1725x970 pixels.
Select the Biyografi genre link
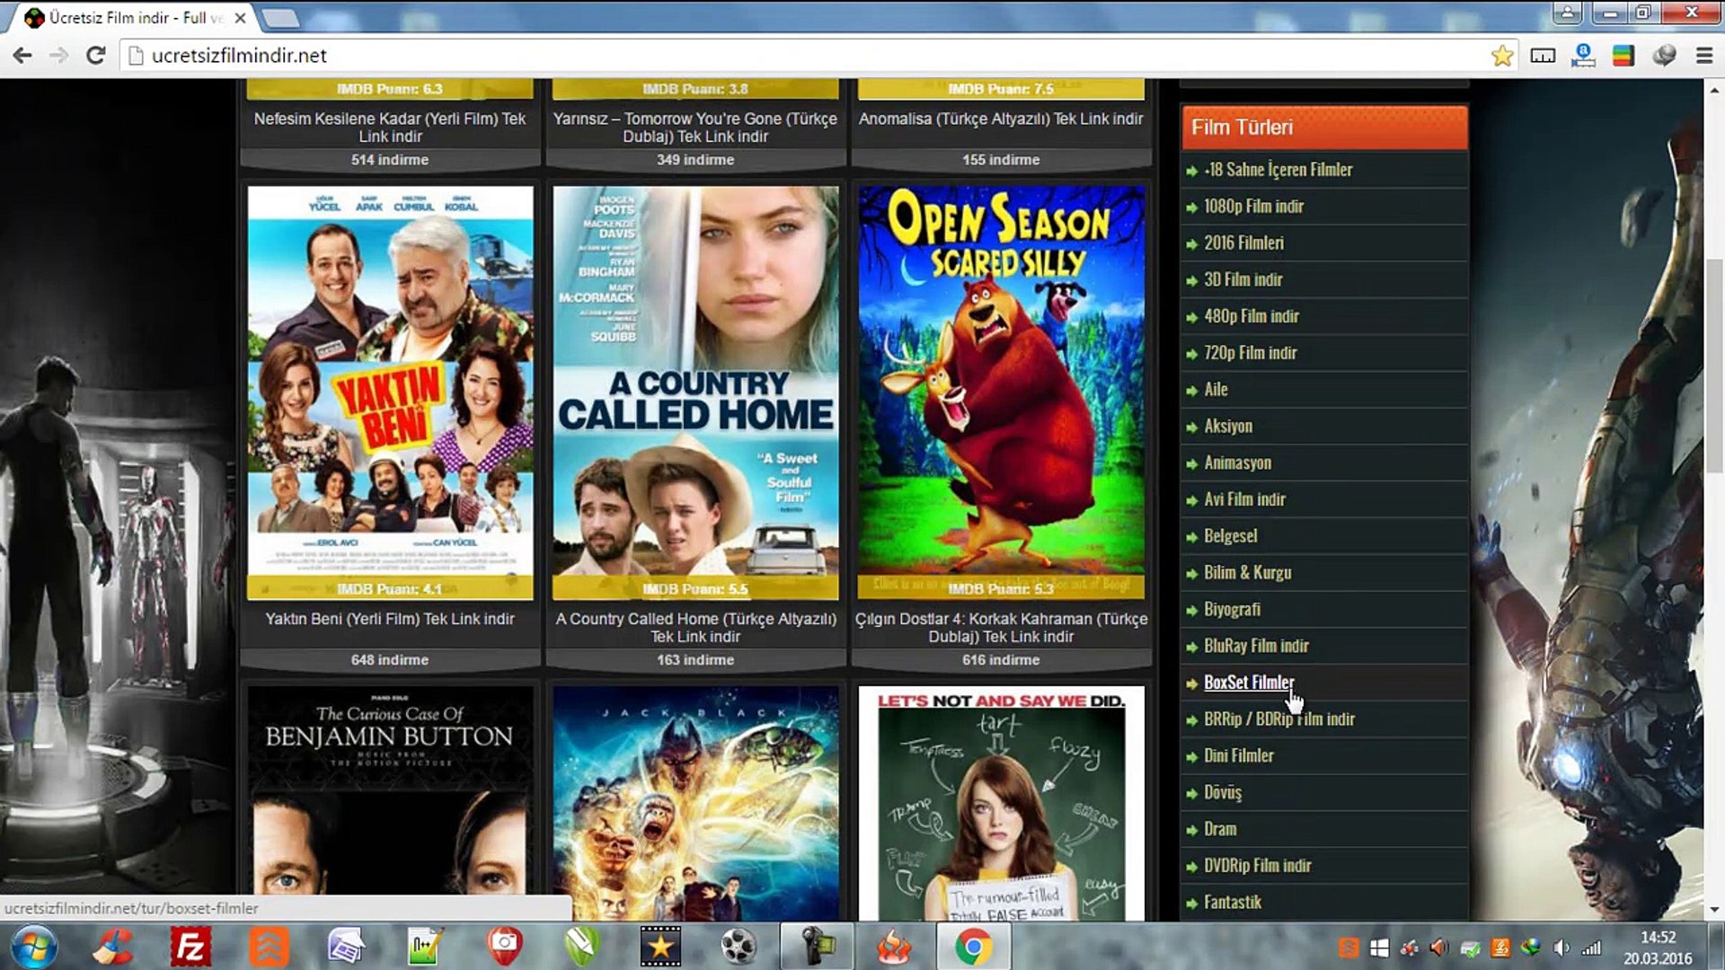point(1232,610)
